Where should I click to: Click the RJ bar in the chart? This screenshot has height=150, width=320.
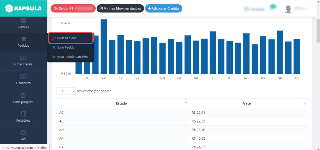click(230, 57)
